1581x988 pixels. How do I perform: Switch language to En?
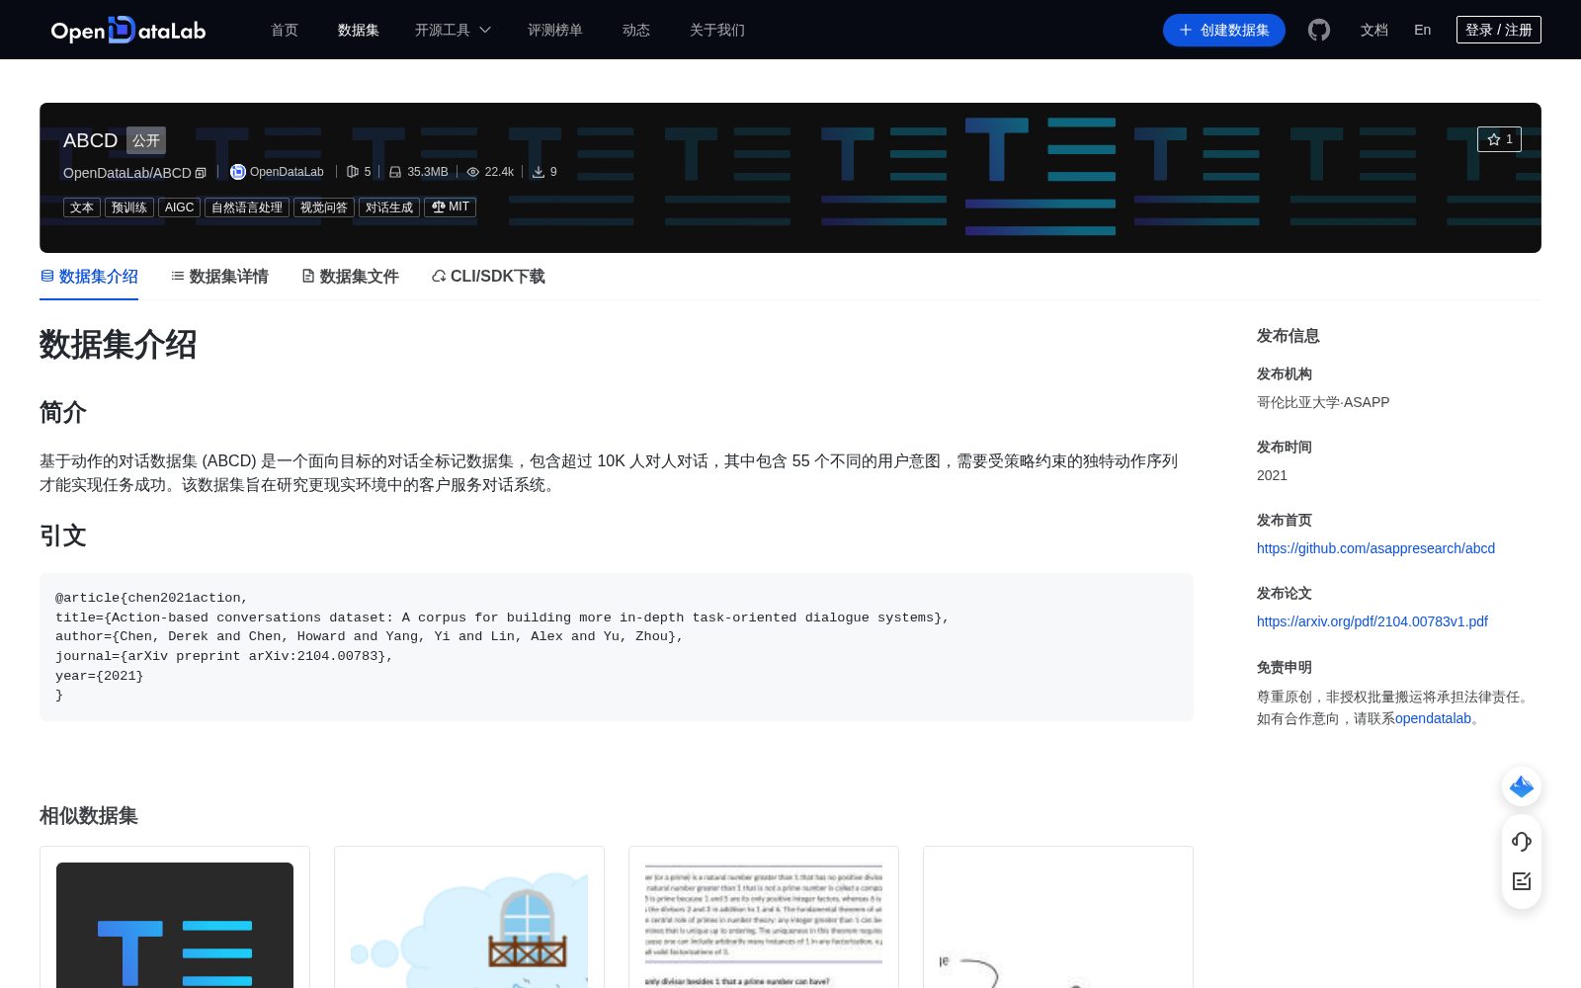[1422, 30]
